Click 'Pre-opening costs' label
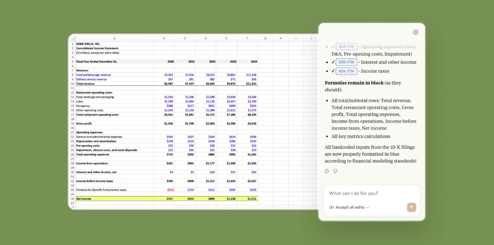 [88, 146]
